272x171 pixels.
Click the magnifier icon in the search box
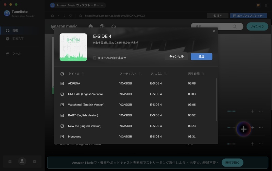pos(235,26)
